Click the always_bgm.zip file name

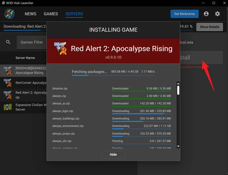63,111
